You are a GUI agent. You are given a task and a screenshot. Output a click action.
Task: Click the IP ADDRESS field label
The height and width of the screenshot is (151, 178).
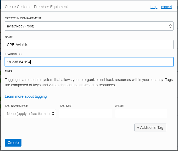pos(13,54)
